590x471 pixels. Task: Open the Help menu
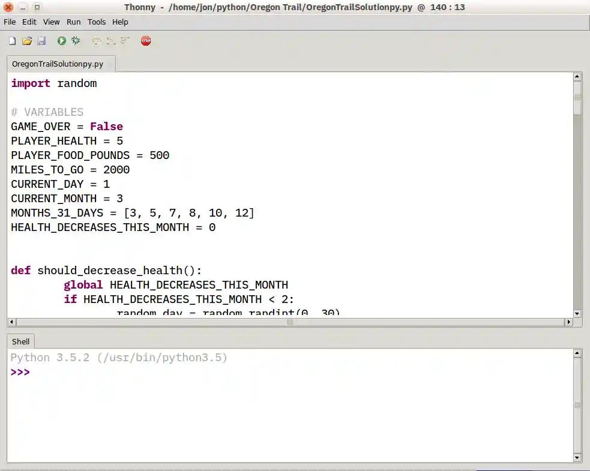119,22
